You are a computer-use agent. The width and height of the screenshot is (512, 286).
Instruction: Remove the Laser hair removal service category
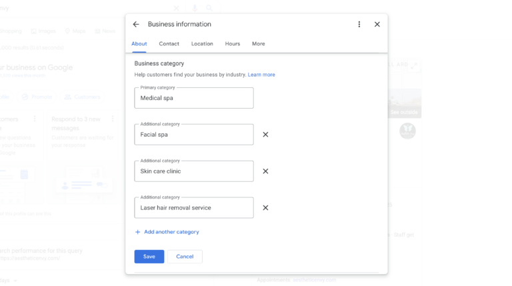pyautogui.click(x=265, y=207)
